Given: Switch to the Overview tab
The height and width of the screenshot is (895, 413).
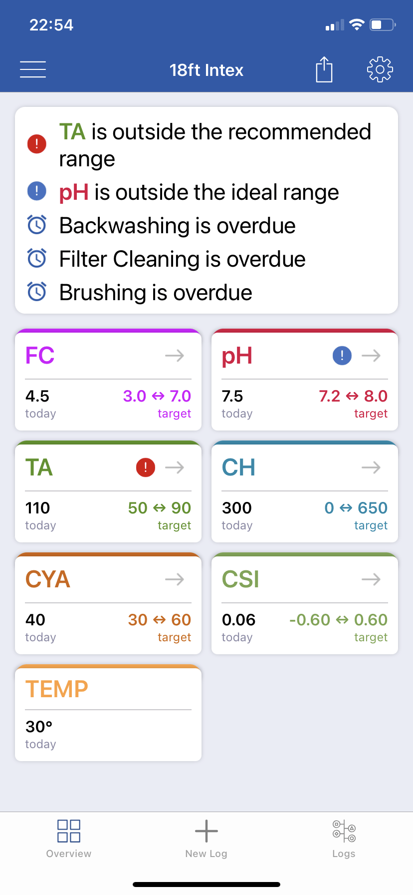Looking at the screenshot, I should click(69, 839).
